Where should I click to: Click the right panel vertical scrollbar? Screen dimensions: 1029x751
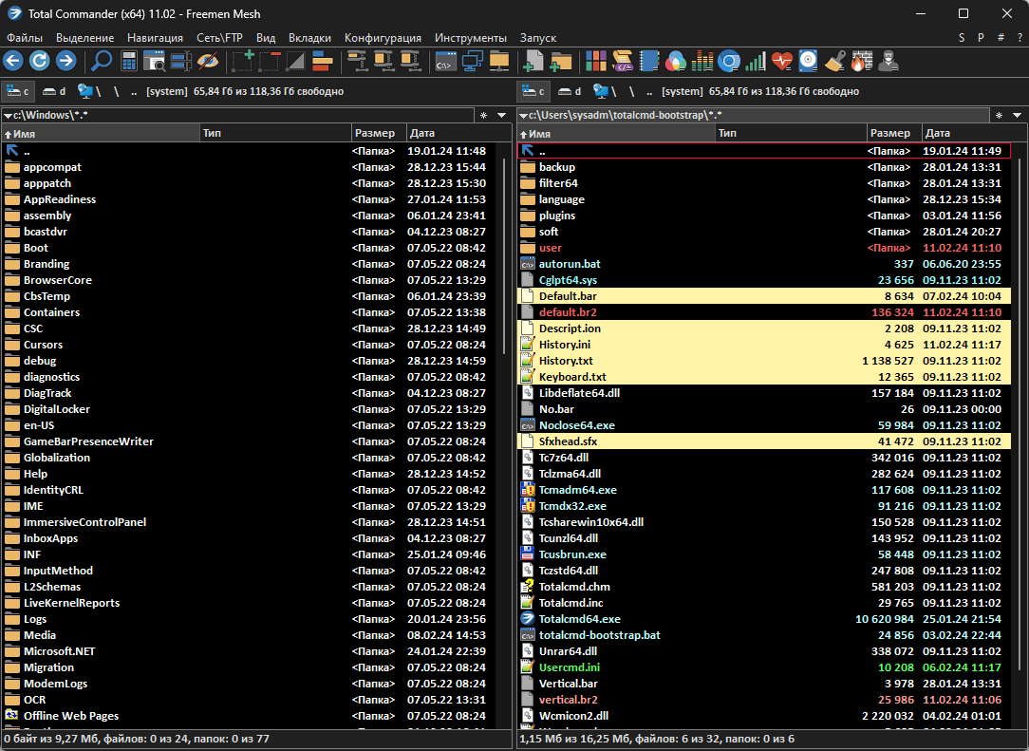point(1020,427)
